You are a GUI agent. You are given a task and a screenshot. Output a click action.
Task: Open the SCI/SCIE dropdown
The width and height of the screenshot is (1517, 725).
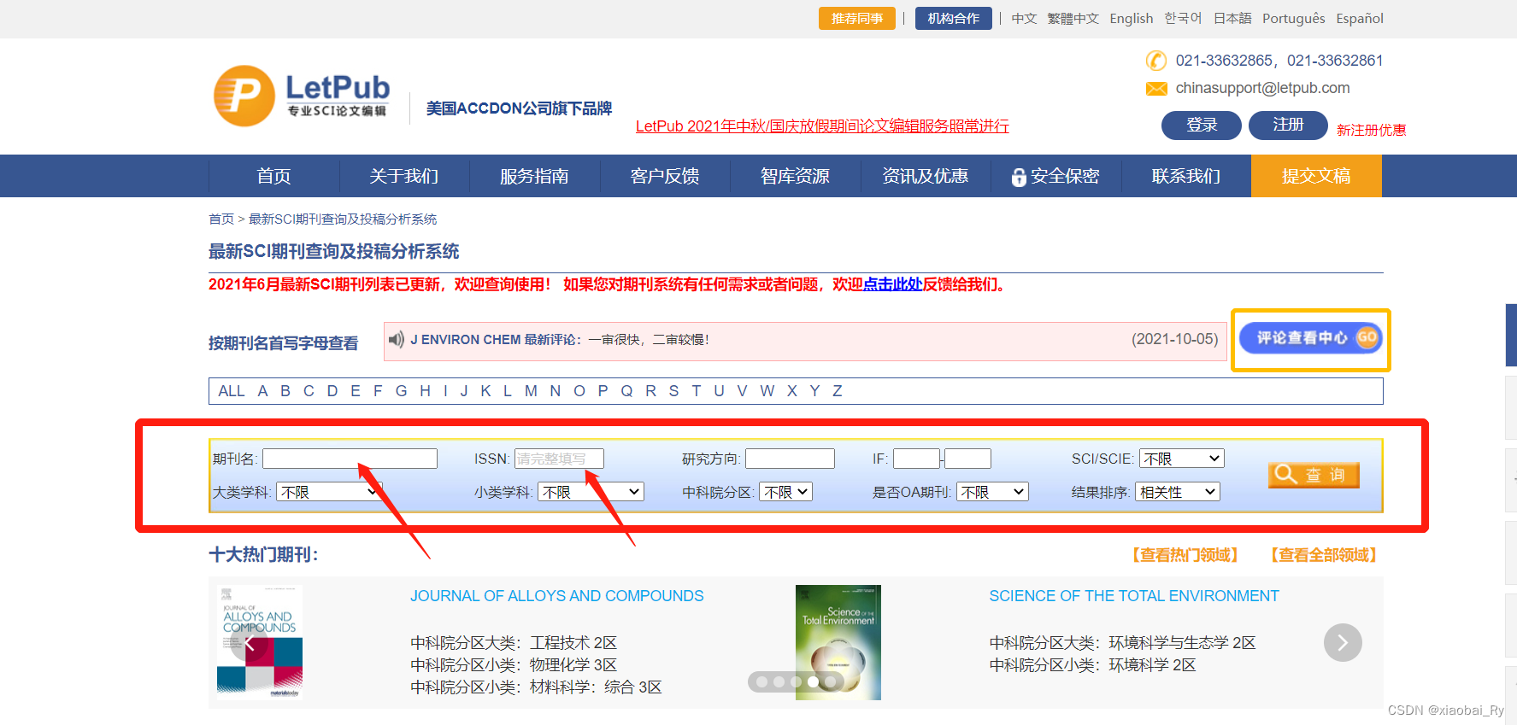[x=1182, y=459]
